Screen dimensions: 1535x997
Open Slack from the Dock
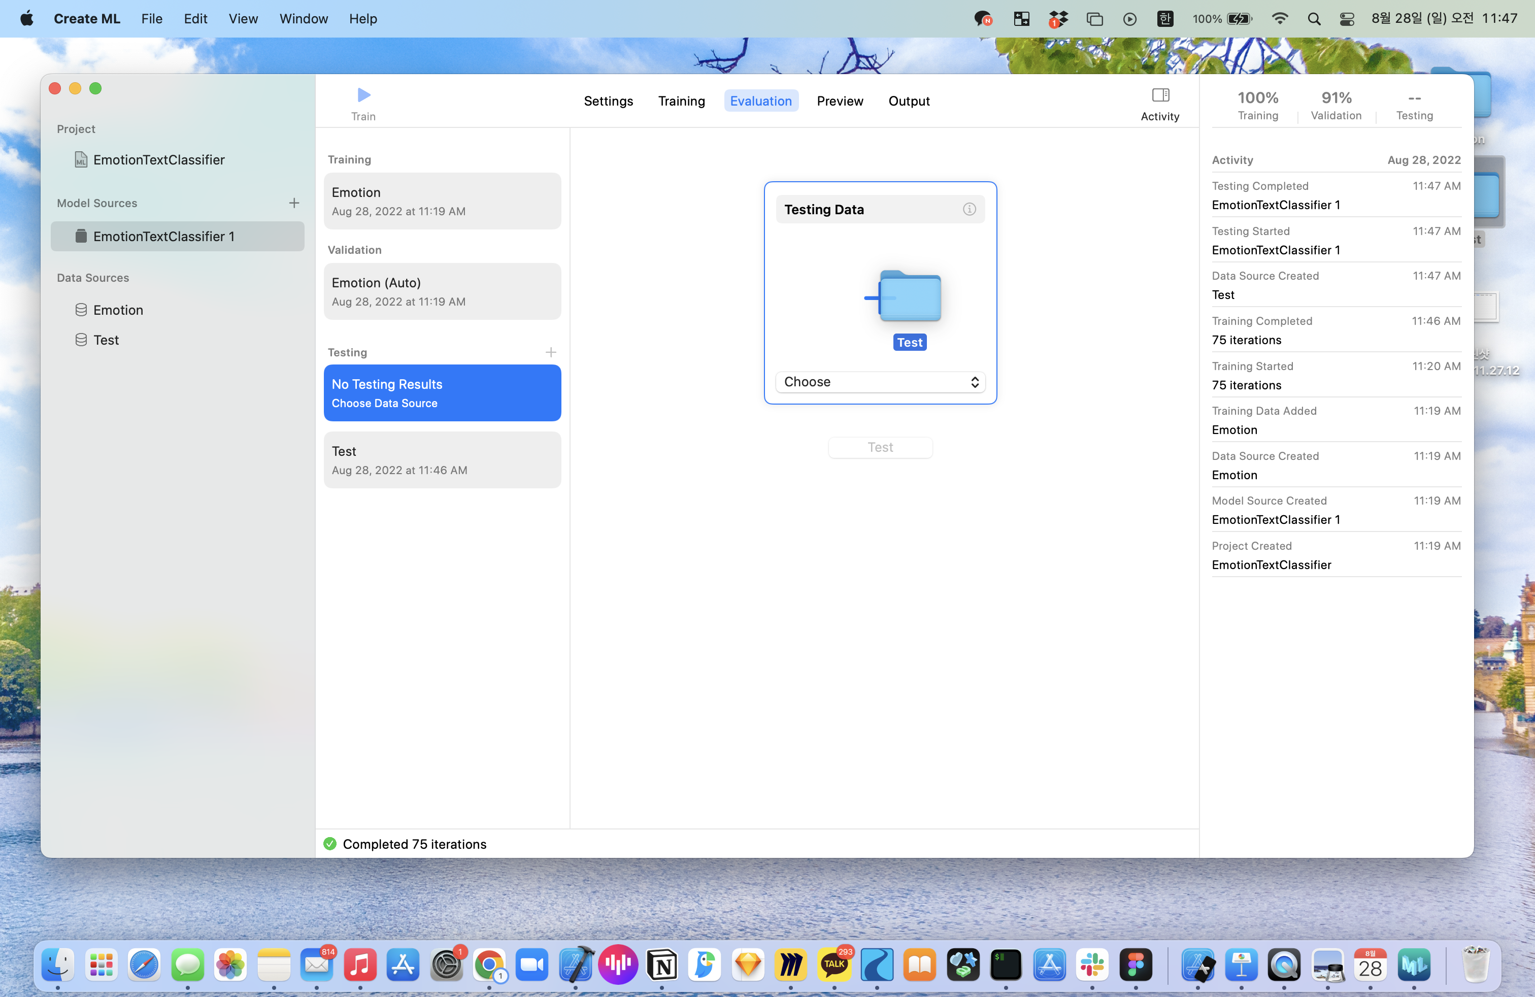coord(1092,965)
